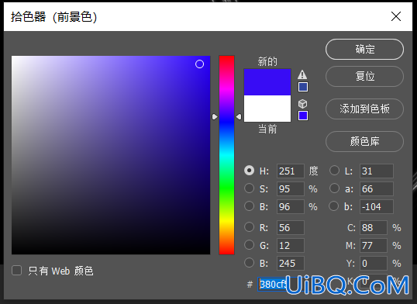417x304 pixels.
Task: Select the G green radio button
Action: point(249,245)
